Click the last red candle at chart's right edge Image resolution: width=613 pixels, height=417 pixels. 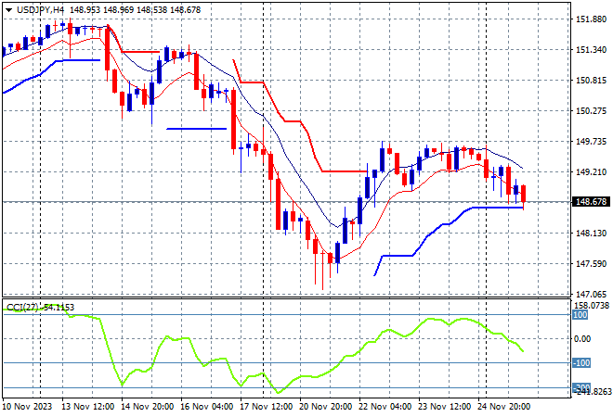[524, 194]
